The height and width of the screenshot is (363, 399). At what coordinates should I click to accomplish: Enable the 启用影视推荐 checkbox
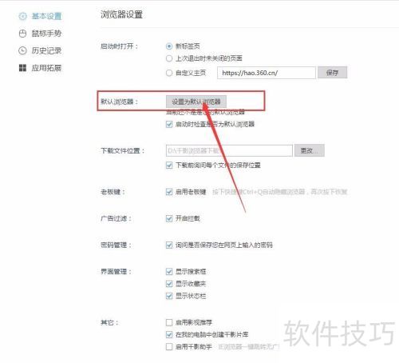coord(169,322)
